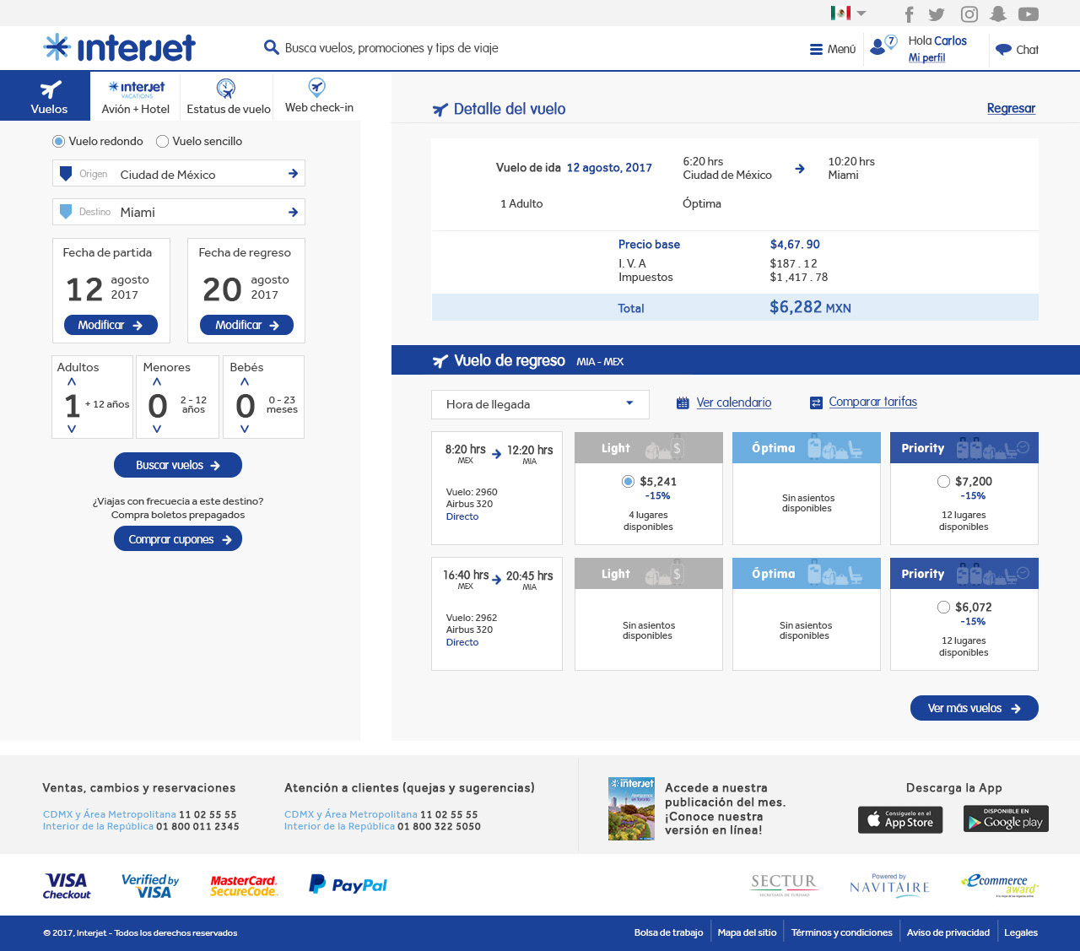The width and height of the screenshot is (1080, 951).
Task: Switch to Web check-in tab
Action: (x=319, y=96)
